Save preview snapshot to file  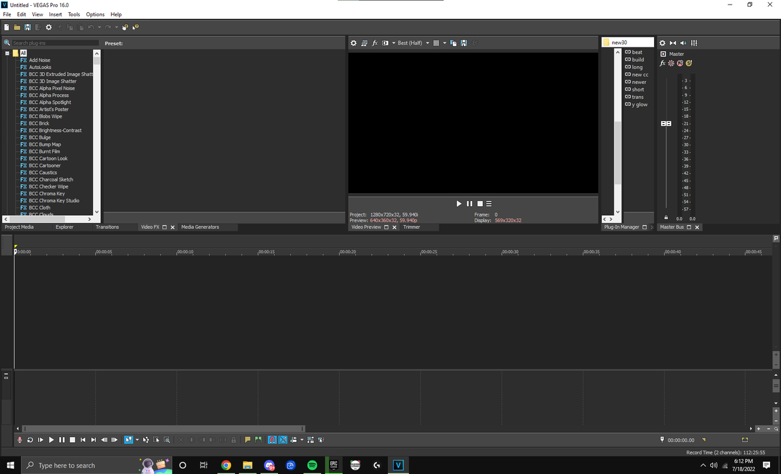[464, 43]
